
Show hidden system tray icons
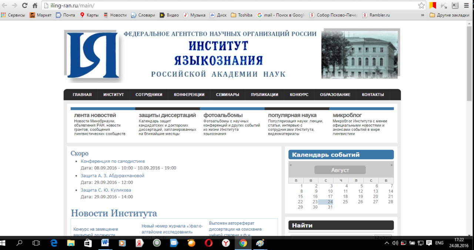click(x=387, y=243)
